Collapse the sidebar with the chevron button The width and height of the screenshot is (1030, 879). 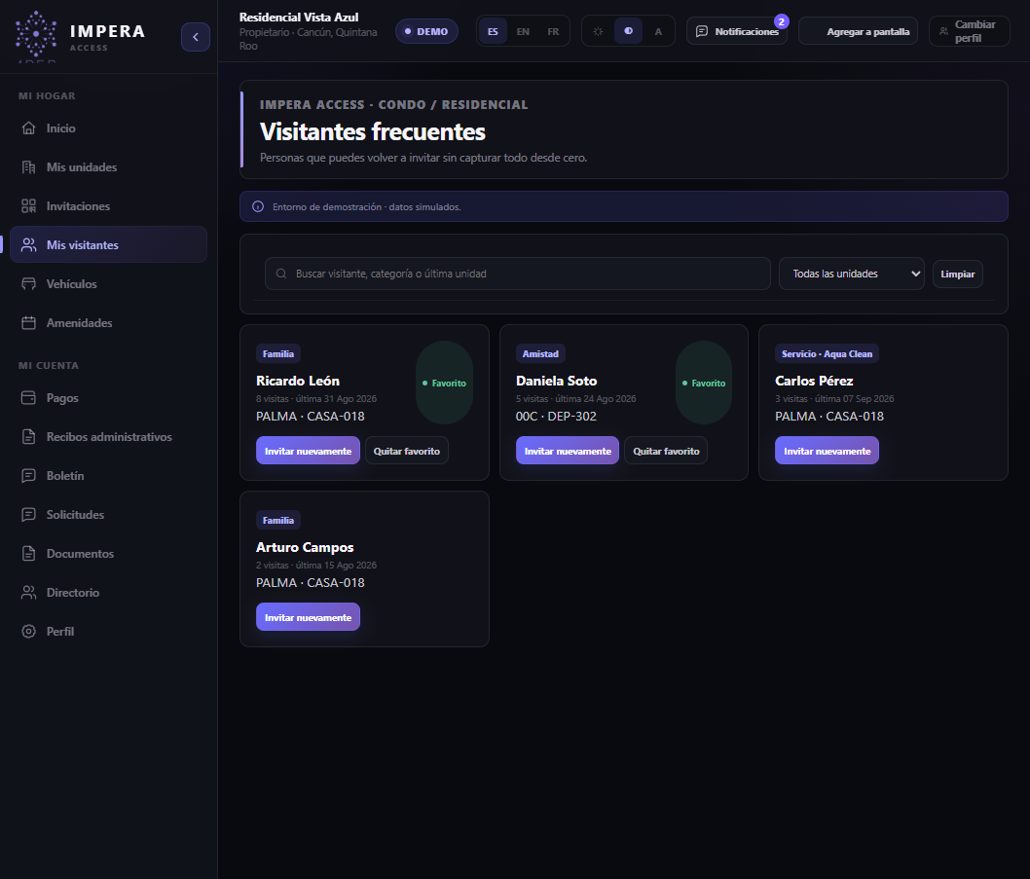[195, 37]
